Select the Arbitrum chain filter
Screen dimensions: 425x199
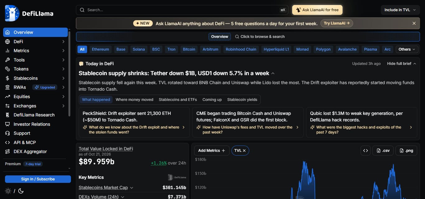click(x=211, y=49)
